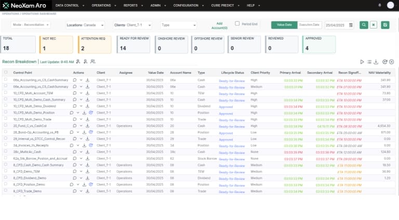This screenshot has width=399, height=220.
Task: Select checkbox for 10_CFD_Multi_Demo_Dividend row
Action: coord(6,106)
